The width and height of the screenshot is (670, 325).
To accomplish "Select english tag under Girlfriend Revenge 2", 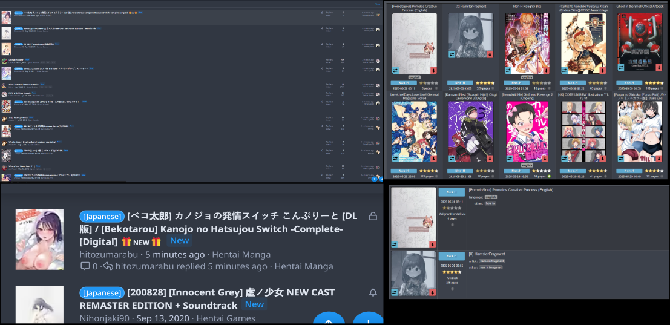I will (x=527, y=165).
